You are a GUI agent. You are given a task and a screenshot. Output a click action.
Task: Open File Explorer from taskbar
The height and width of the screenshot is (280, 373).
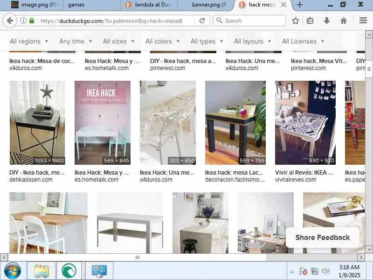pyautogui.click(x=41, y=271)
